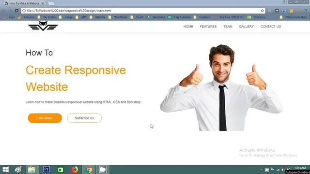Expand the Other bookmarks folder
Viewport: 310px width, 174px height.
click(x=294, y=17)
